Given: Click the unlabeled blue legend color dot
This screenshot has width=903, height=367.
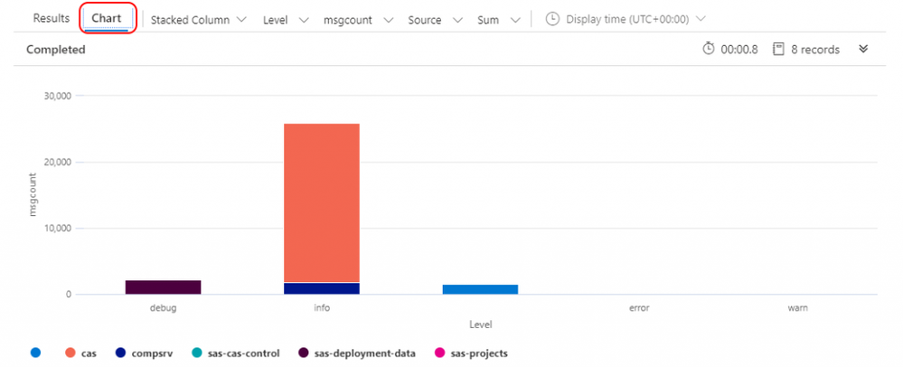Looking at the screenshot, I should [x=35, y=353].
